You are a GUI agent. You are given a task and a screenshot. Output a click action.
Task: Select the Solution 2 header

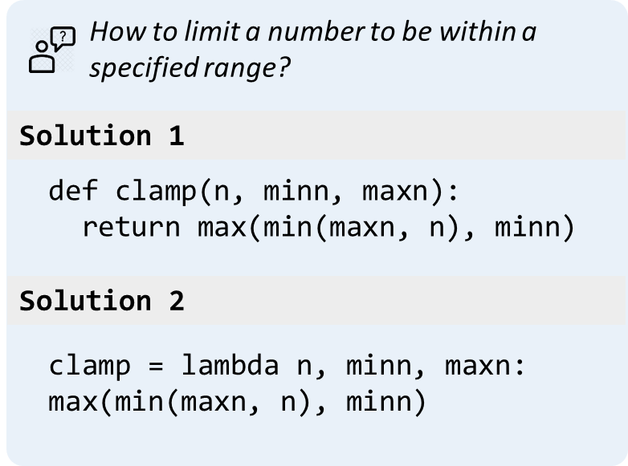[102, 301]
